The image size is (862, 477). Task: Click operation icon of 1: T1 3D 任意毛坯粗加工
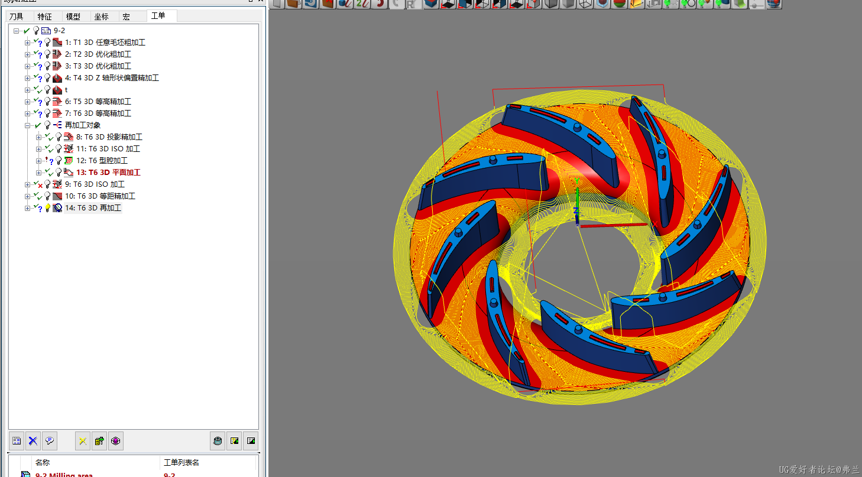pos(57,43)
